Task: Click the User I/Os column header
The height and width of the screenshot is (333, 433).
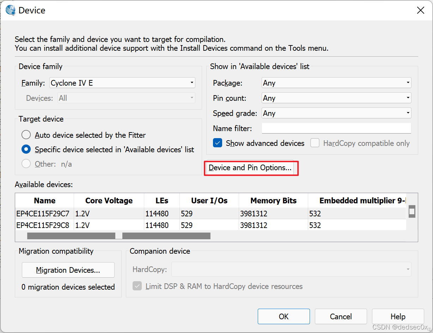Action: [209, 201]
